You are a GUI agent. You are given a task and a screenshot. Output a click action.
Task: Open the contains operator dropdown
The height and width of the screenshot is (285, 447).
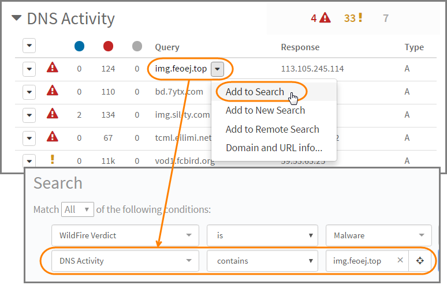click(x=262, y=261)
